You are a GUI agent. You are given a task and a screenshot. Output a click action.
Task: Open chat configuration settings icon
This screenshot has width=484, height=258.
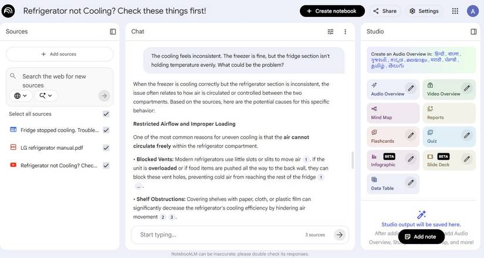click(330, 32)
